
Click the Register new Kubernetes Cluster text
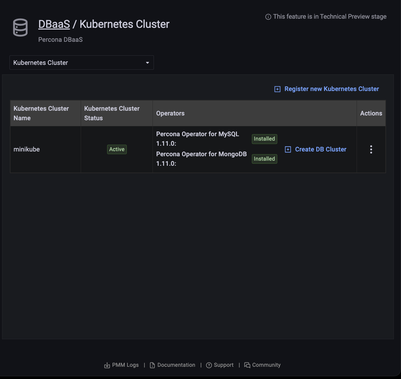tap(332, 89)
